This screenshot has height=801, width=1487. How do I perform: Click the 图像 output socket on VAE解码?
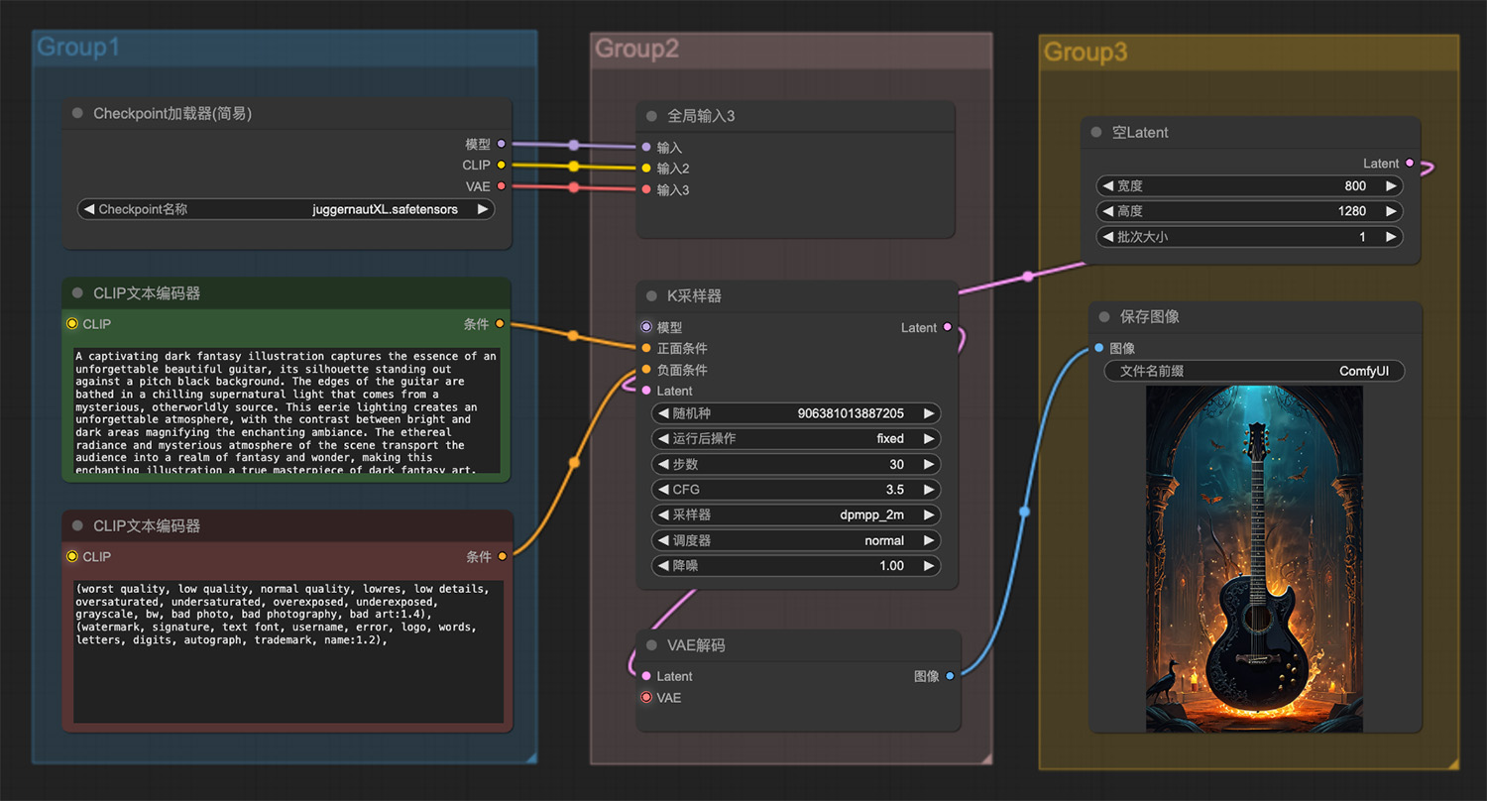[950, 676]
